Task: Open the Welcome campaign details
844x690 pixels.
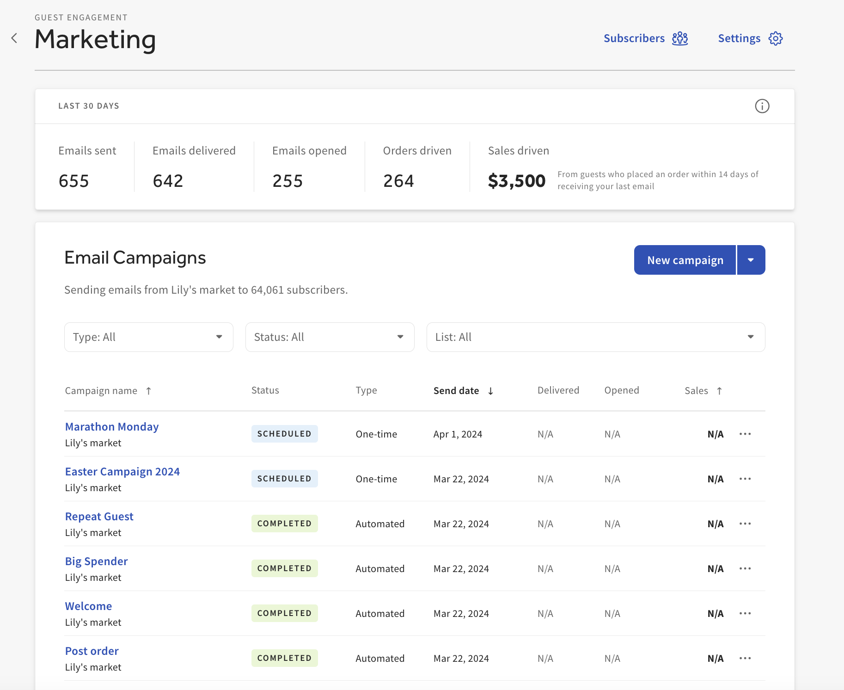Action: click(88, 606)
